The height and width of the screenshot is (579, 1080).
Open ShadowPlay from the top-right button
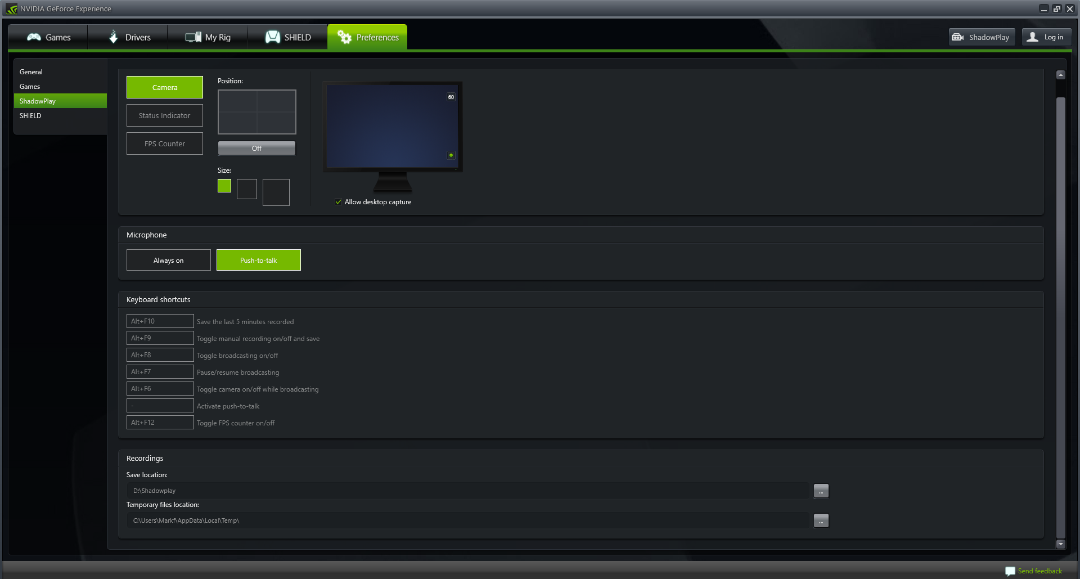point(982,37)
